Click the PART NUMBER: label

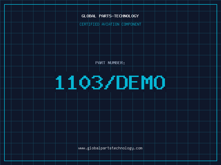point(110,63)
